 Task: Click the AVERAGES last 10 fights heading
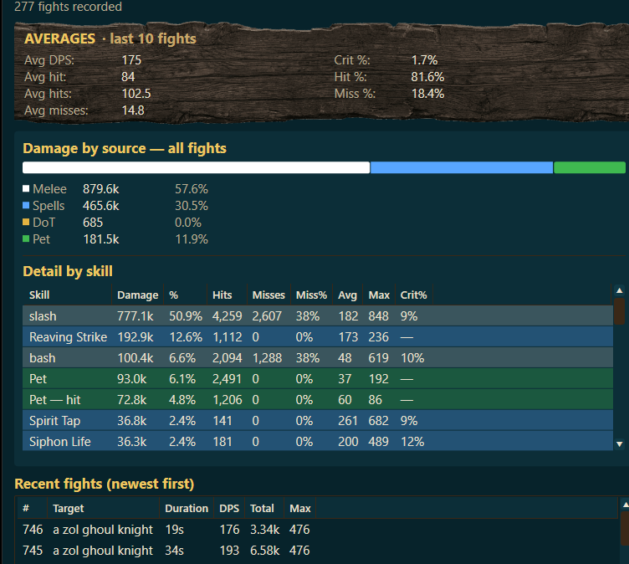(x=110, y=38)
